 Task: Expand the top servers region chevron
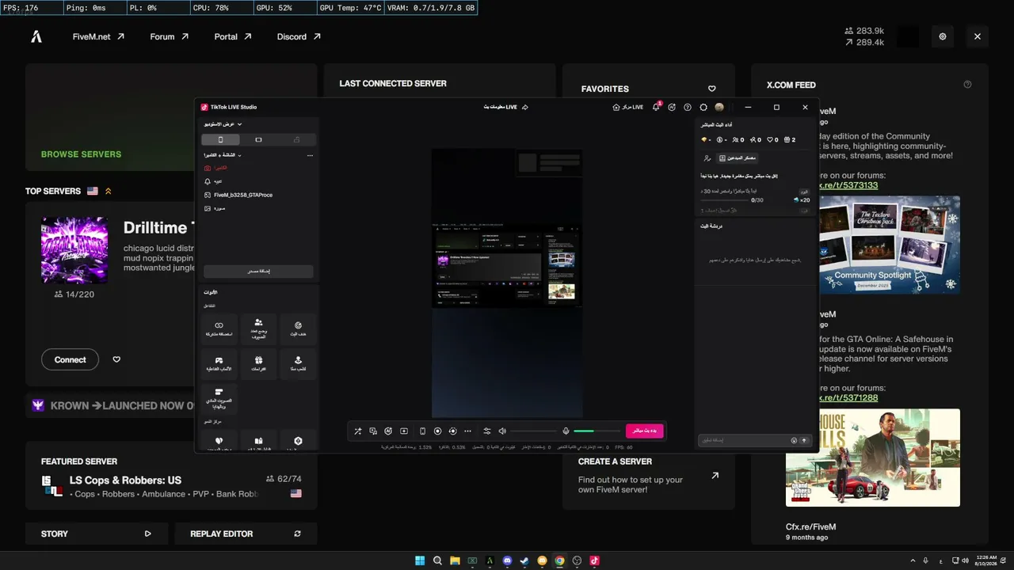pyautogui.click(x=108, y=191)
